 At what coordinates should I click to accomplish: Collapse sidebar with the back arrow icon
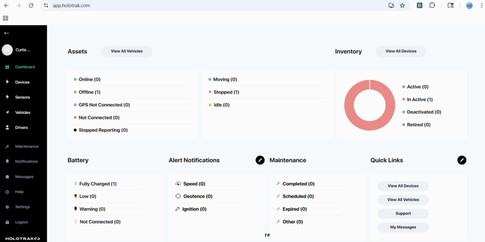click(x=7, y=33)
